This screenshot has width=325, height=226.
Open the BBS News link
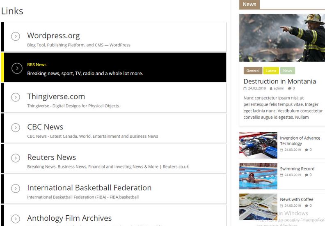tap(37, 65)
